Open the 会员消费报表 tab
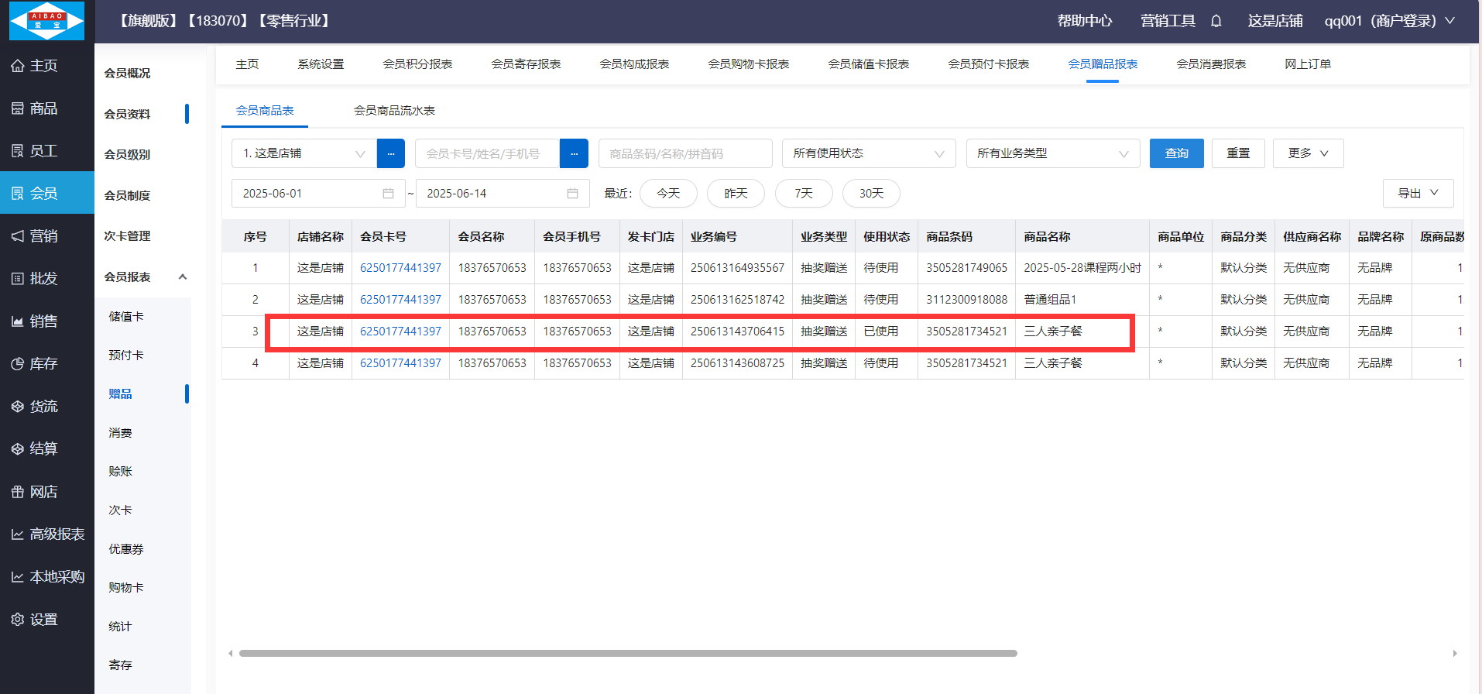Viewport: 1482px width, 694px height. click(x=1211, y=64)
